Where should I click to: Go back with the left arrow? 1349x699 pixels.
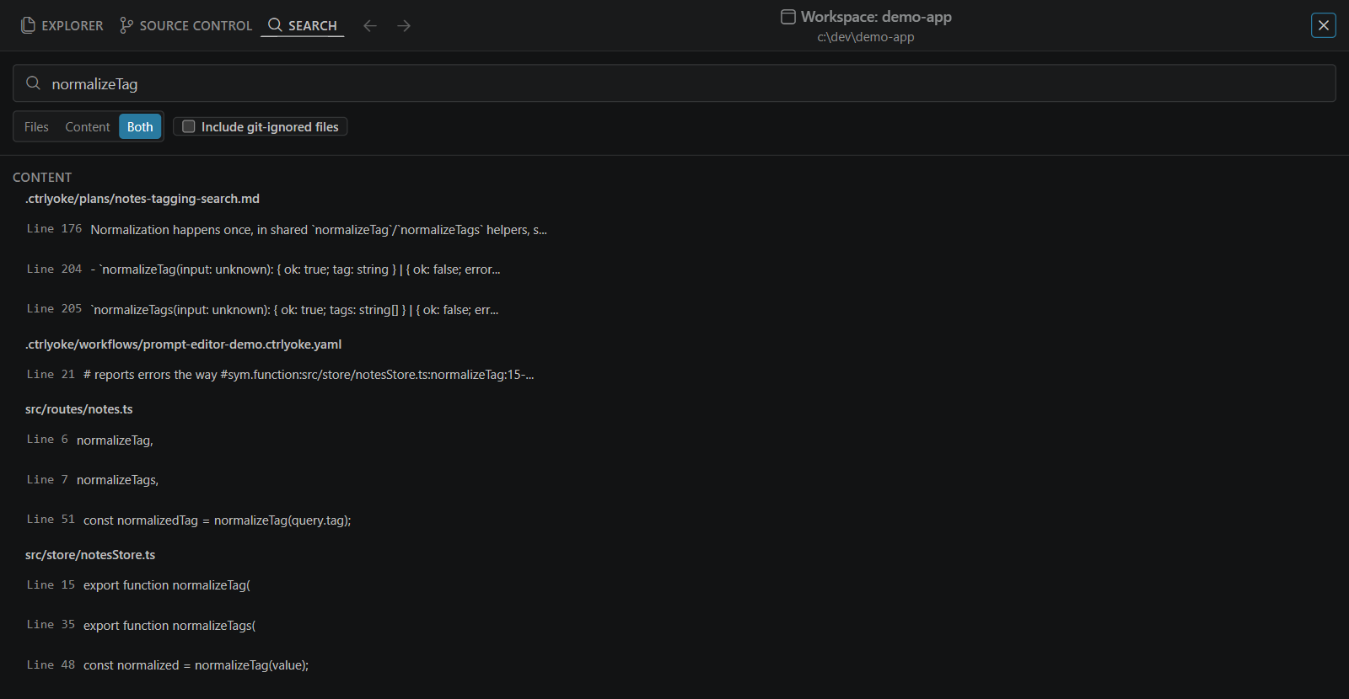(x=369, y=26)
